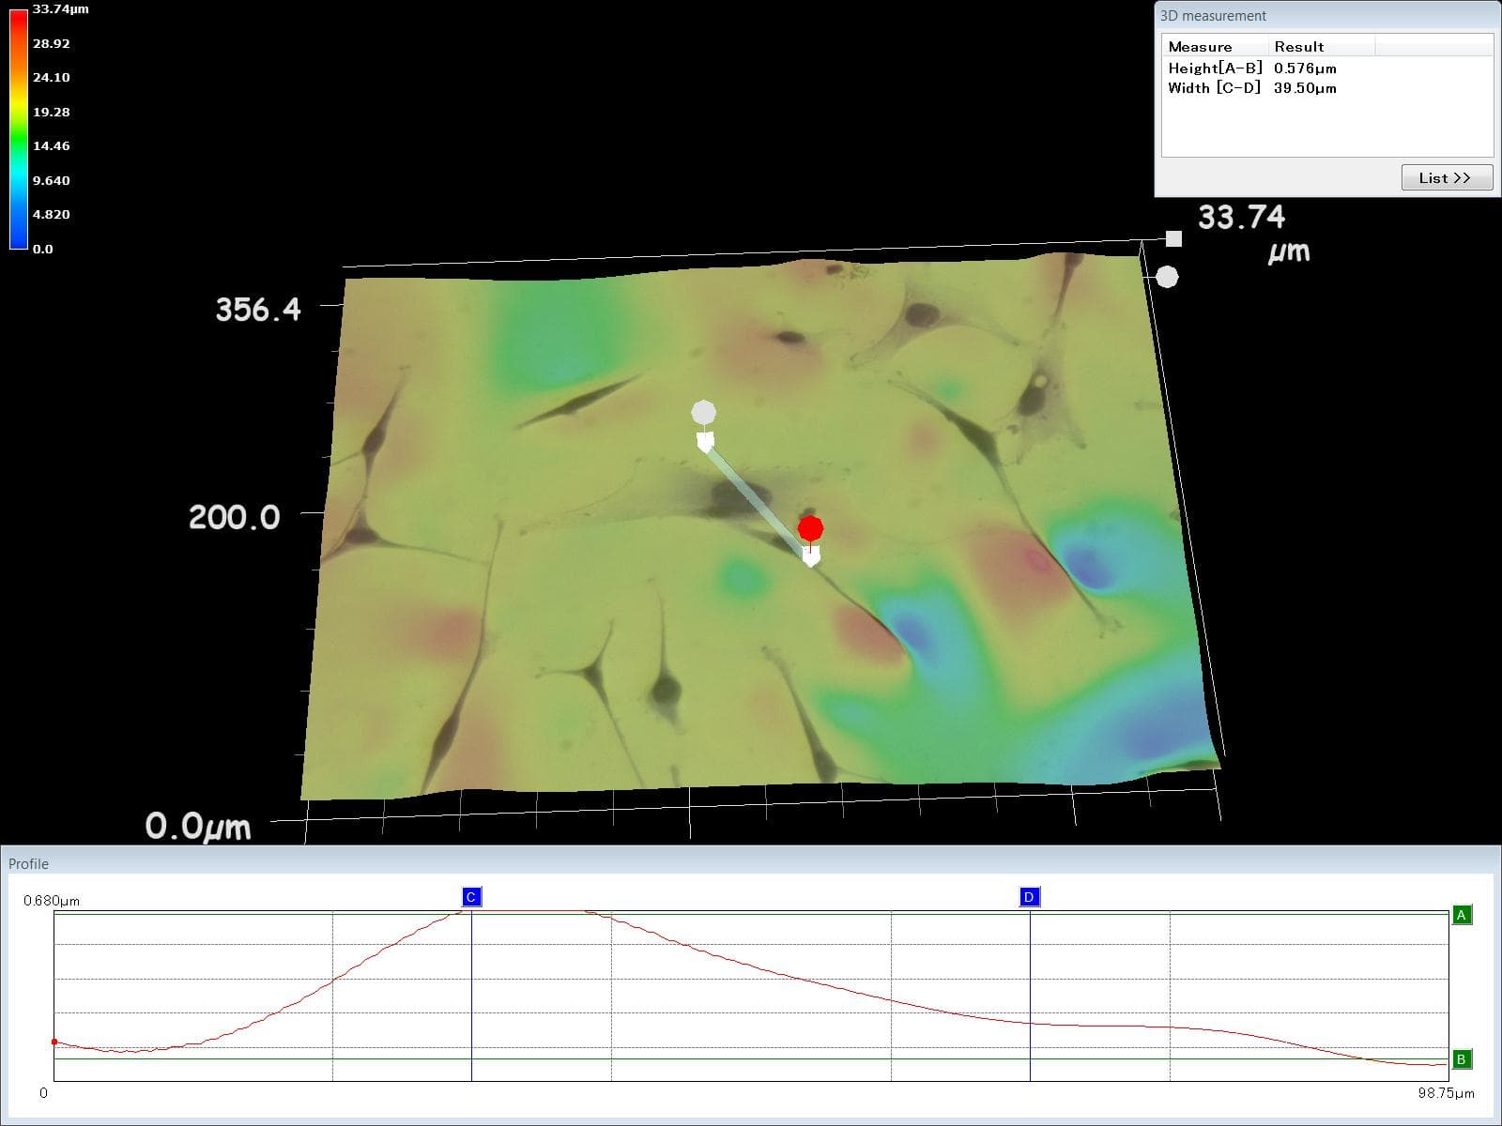Click the Profile panel title

click(28, 863)
